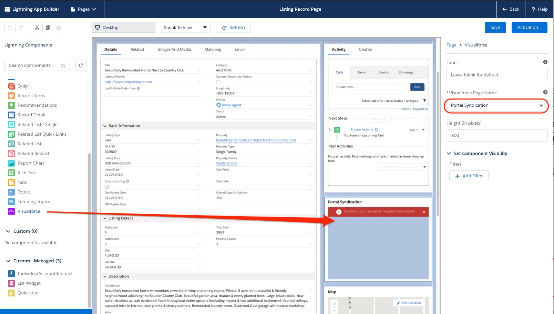
Task: Toggle System Allowed for Portals checkbox
Action: 218,82
